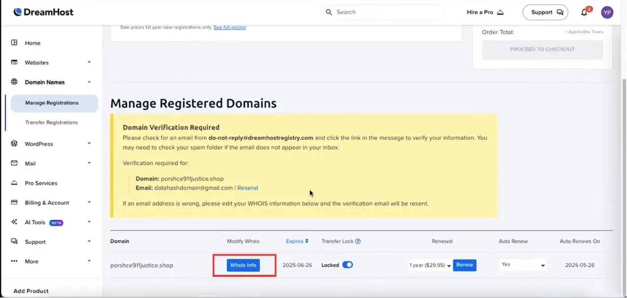
Task: Click the Resend verification link
Action: [x=247, y=188]
